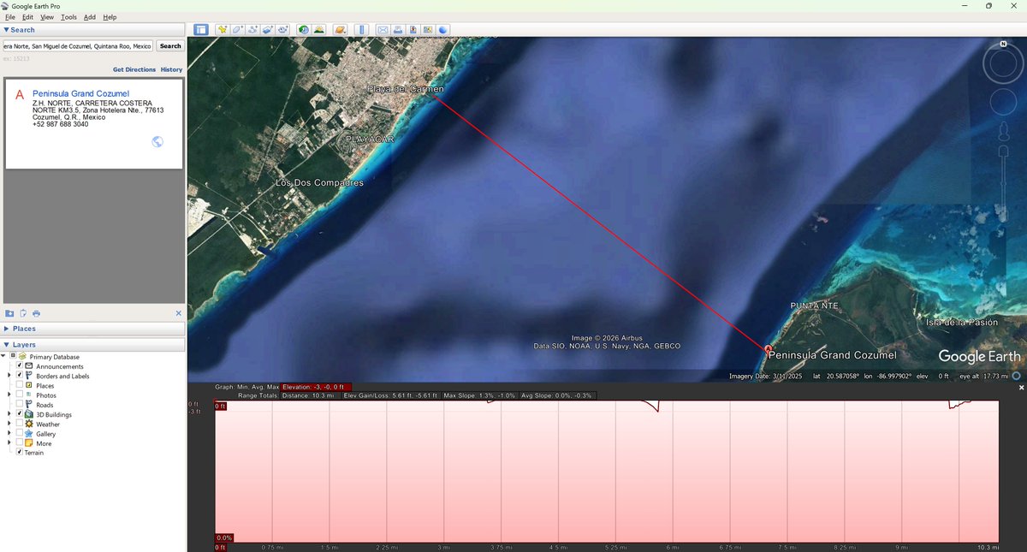Image resolution: width=1027 pixels, height=552 pixels.
Task: Click the Search button
Action: (170, 46)
